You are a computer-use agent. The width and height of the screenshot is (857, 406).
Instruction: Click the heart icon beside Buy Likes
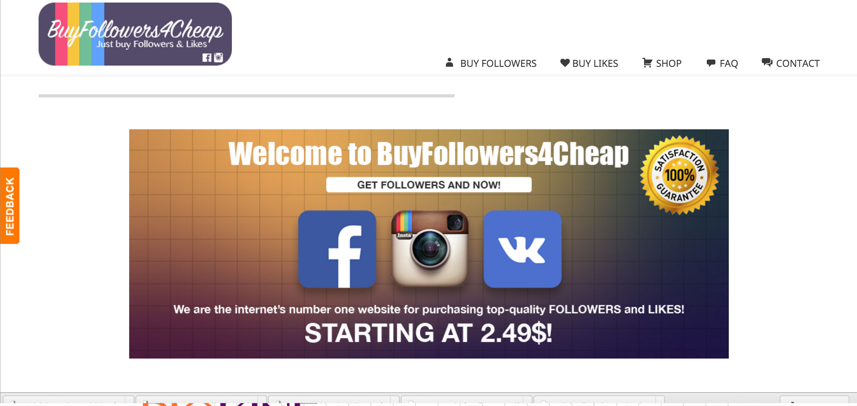(565, 62)
